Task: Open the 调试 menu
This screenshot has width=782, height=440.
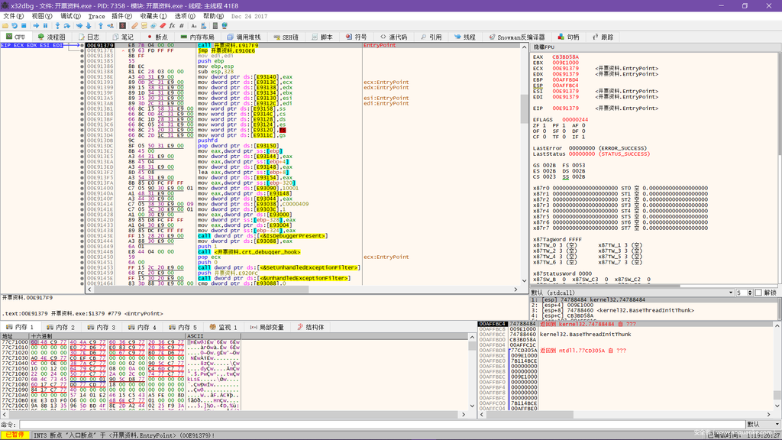Action: (70, 16)
